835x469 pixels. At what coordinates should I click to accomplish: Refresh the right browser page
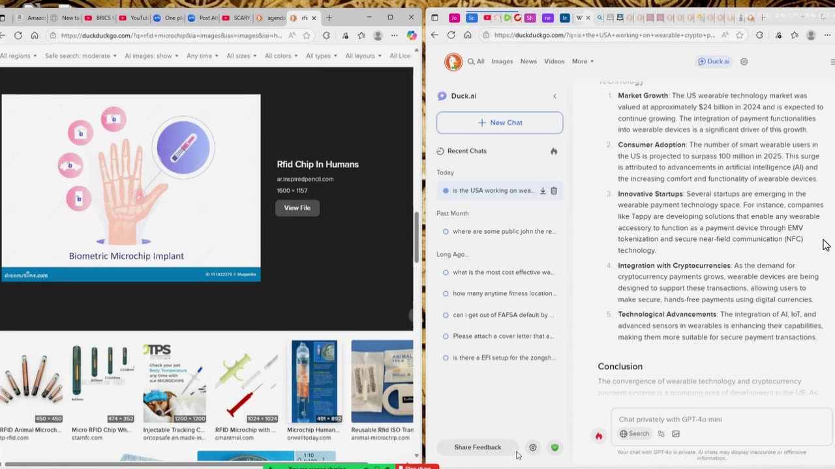pos(451,35)
